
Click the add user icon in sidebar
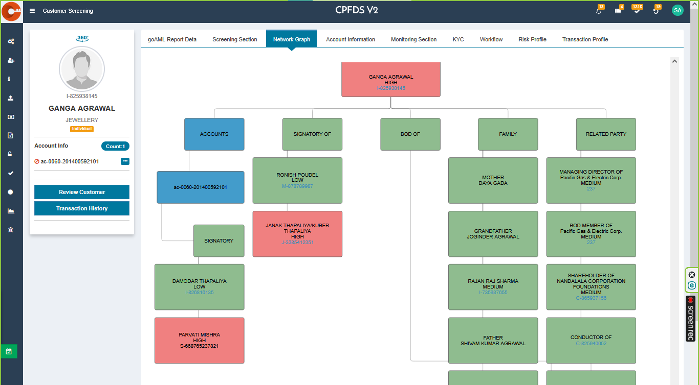point(11,60)
